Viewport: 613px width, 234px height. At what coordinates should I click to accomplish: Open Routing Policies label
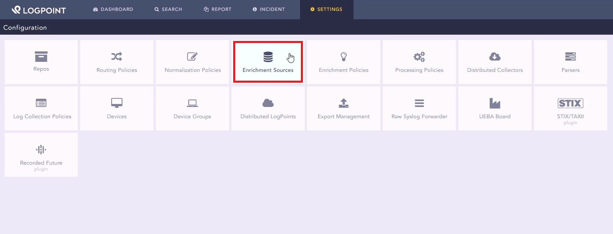[x=117, y=70]
